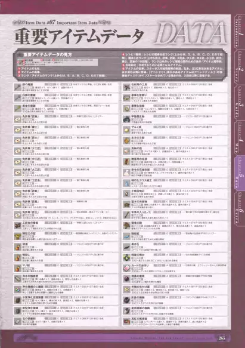Click the 白銀の魔鍵 key icon
Viewport: 245px width, 348px height.
(x=18, y=98)
